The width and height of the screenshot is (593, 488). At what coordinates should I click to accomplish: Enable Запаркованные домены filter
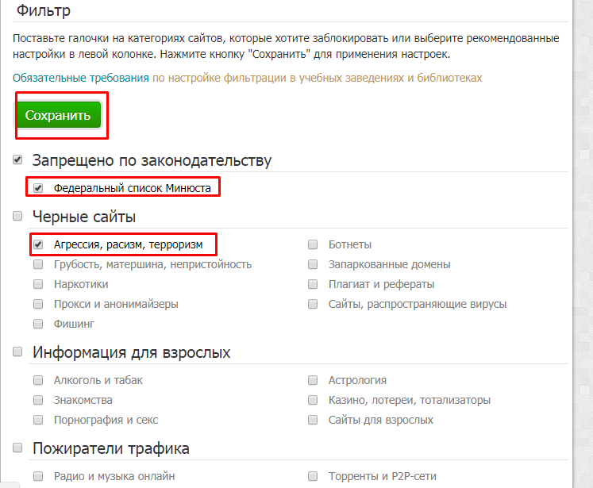tap(313, 264)
